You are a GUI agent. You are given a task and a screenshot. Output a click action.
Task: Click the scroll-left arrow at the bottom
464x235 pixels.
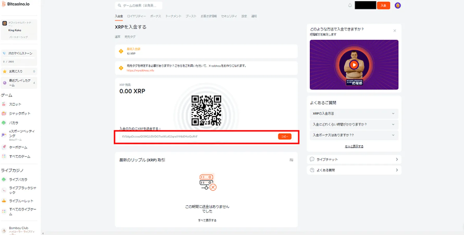[x=43, y=233]
